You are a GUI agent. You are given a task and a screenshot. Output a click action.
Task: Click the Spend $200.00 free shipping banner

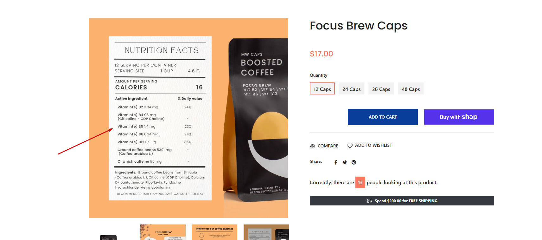click(x=402, y=201)
